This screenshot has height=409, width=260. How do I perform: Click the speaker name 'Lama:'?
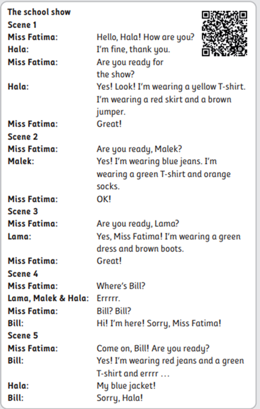pyautogui.click(x=19, y=236)
